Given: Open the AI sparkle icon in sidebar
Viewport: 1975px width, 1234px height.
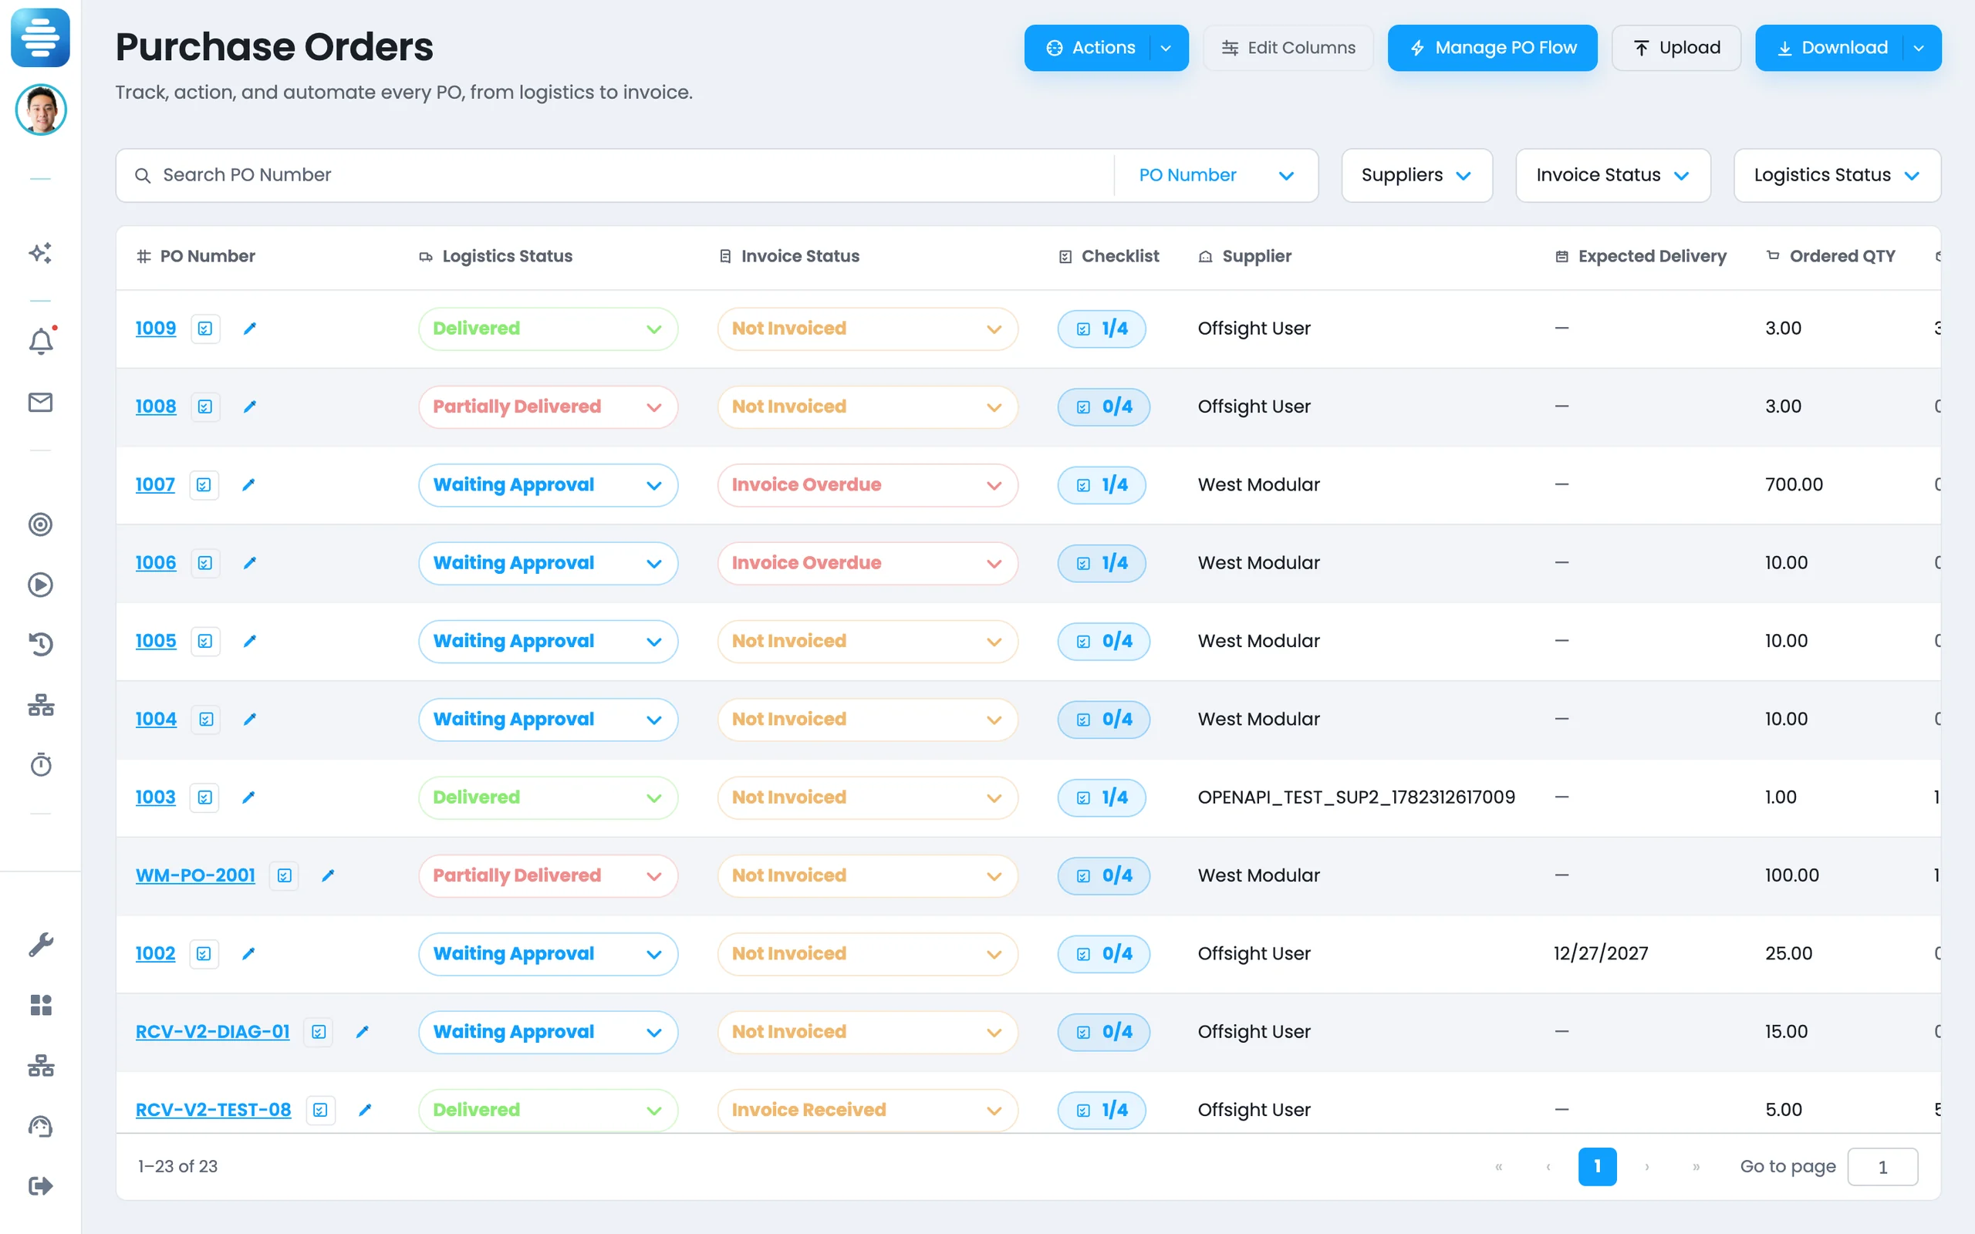Looking at the screenshot, I should coord(40,253).
